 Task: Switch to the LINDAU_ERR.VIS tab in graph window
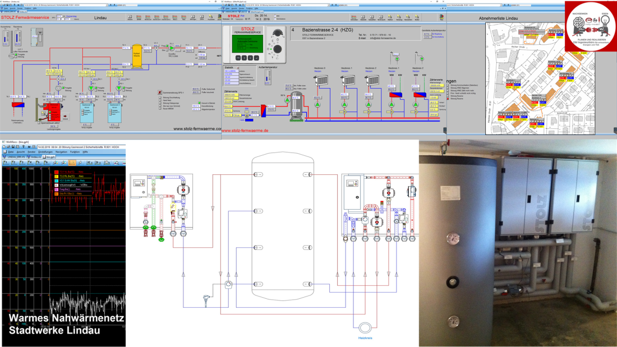click(14, 157)
